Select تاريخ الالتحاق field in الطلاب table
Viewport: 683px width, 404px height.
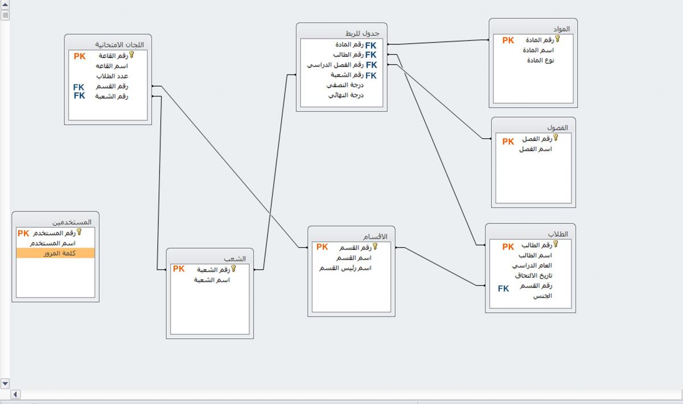[x=533, y=276]
